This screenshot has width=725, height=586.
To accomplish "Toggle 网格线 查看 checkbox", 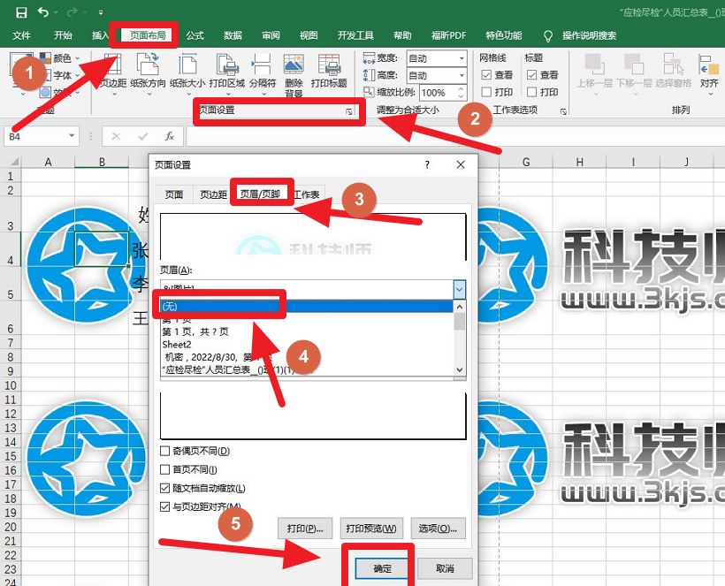I will pos(486,75).
